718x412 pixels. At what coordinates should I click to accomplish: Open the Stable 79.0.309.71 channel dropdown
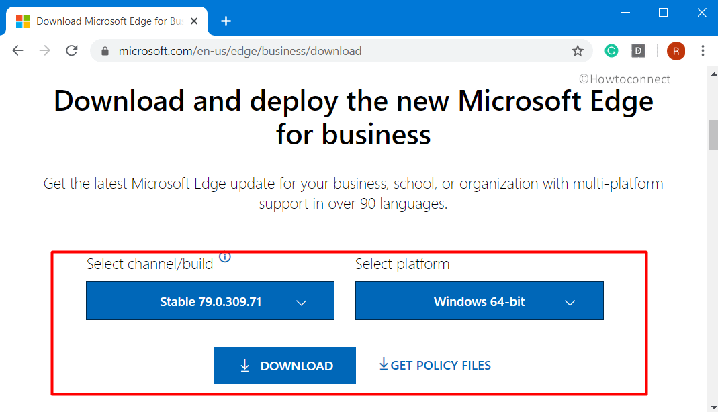pyautogui.click(x=210, y=301)
